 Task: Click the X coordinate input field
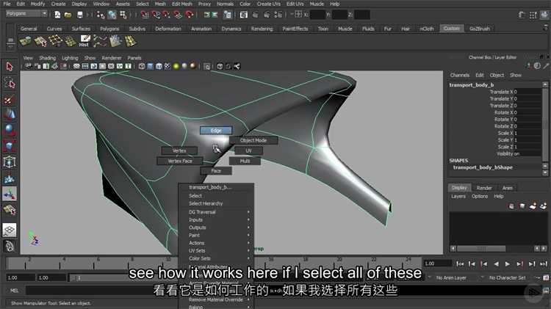click(317, 15)
